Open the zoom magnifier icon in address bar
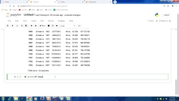The height and width of the screenshot is (101, 179). (164, 6)
